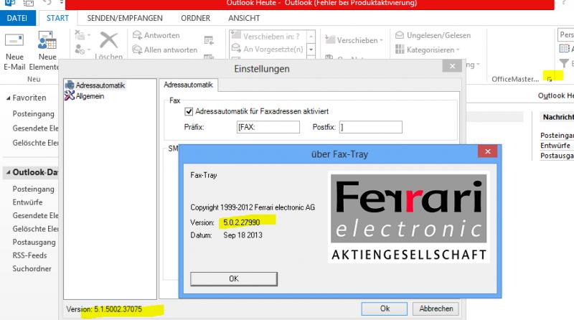Click the Neue Elemente icon
The image size is (574, 320).
pyautogui.click(x=47, y=40)
